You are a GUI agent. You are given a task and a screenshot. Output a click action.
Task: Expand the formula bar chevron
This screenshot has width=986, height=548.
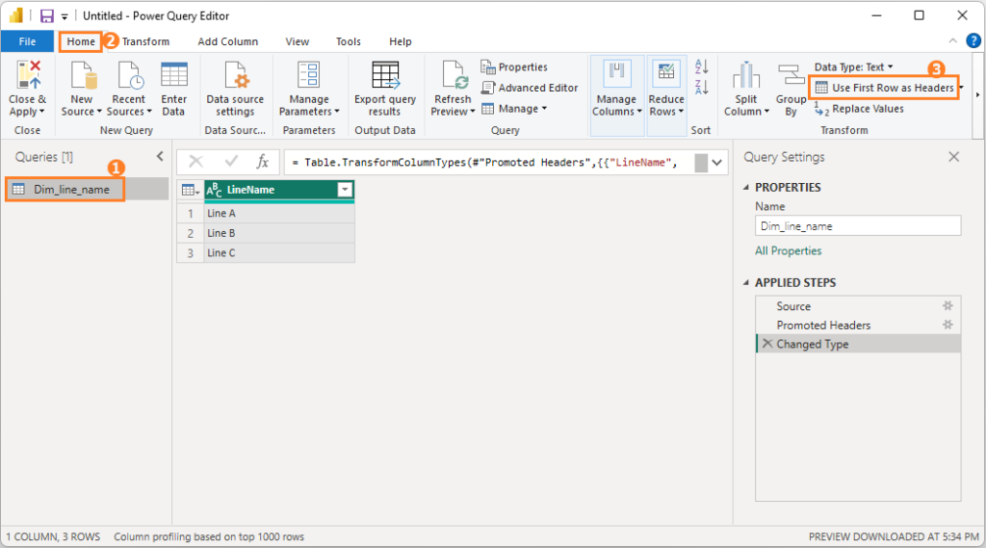click(x=716, y=163)
